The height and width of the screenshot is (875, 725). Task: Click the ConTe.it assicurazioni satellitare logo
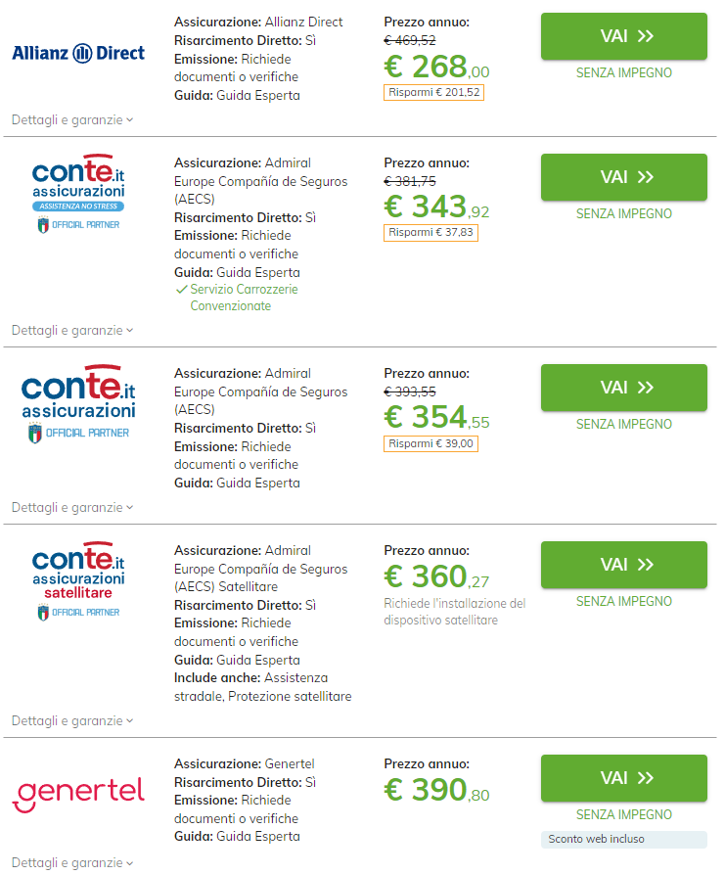coord(78,577)
